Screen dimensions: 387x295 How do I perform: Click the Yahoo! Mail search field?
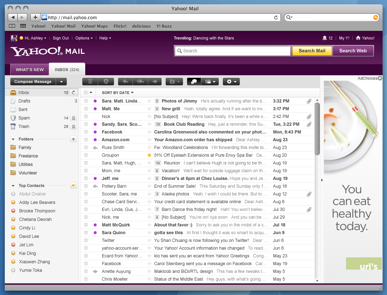[x=233, y=51]
